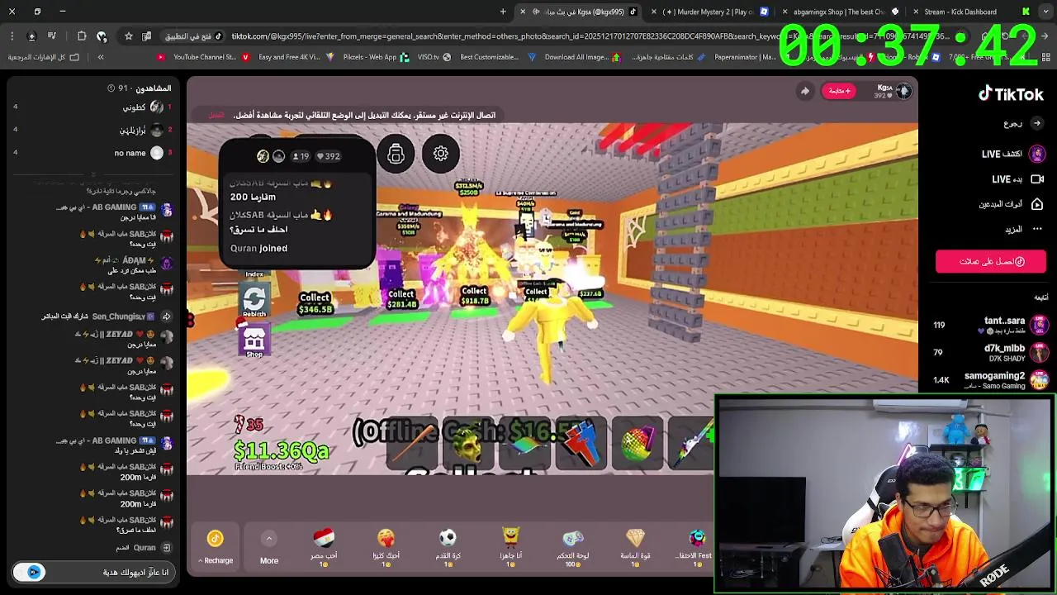This screenshot has height=595, width=1057.
Task: Click the Sen_Chungisy chat message
Action: [107, 317]
